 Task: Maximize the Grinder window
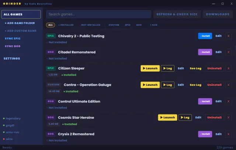click(223, 4)
